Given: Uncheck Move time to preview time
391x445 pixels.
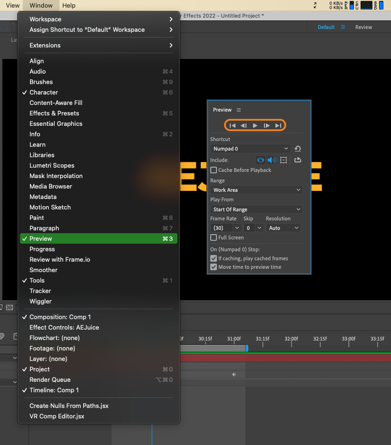Looking at the screenshot, I should tap(214, 267).
